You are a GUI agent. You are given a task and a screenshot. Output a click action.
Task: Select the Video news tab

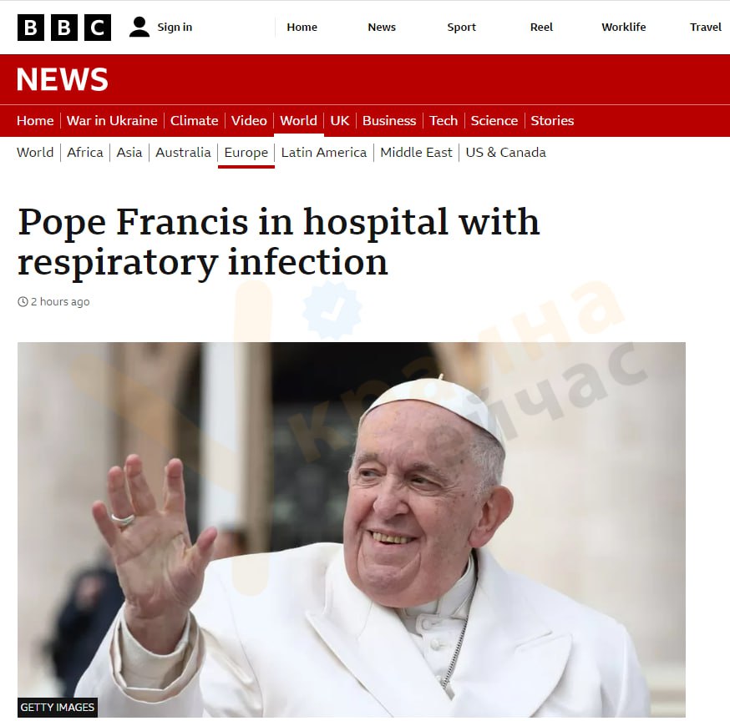[249, 120]
